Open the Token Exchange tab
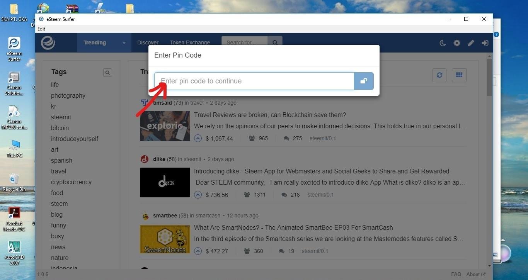This screenshot has width=528, height=280. point(190,42)
